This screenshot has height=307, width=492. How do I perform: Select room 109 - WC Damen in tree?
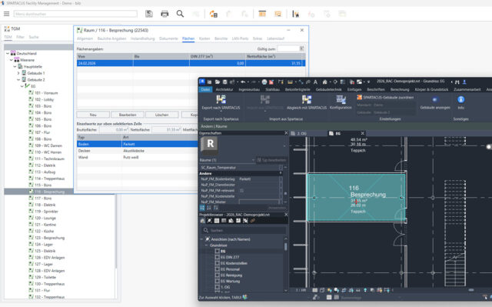point(48,145)
